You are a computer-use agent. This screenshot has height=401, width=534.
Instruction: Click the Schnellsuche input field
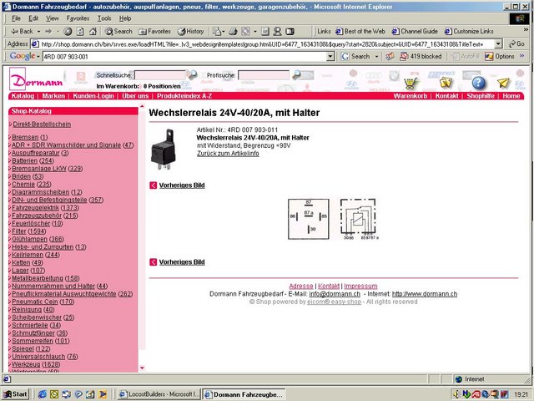pyautogui.click(x=160, y=75)
